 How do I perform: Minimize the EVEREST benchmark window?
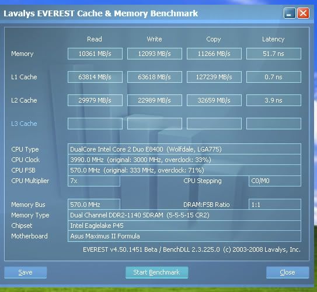click(x=290, y=13)
